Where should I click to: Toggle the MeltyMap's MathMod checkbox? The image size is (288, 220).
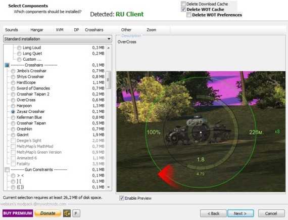click(13, 147)
